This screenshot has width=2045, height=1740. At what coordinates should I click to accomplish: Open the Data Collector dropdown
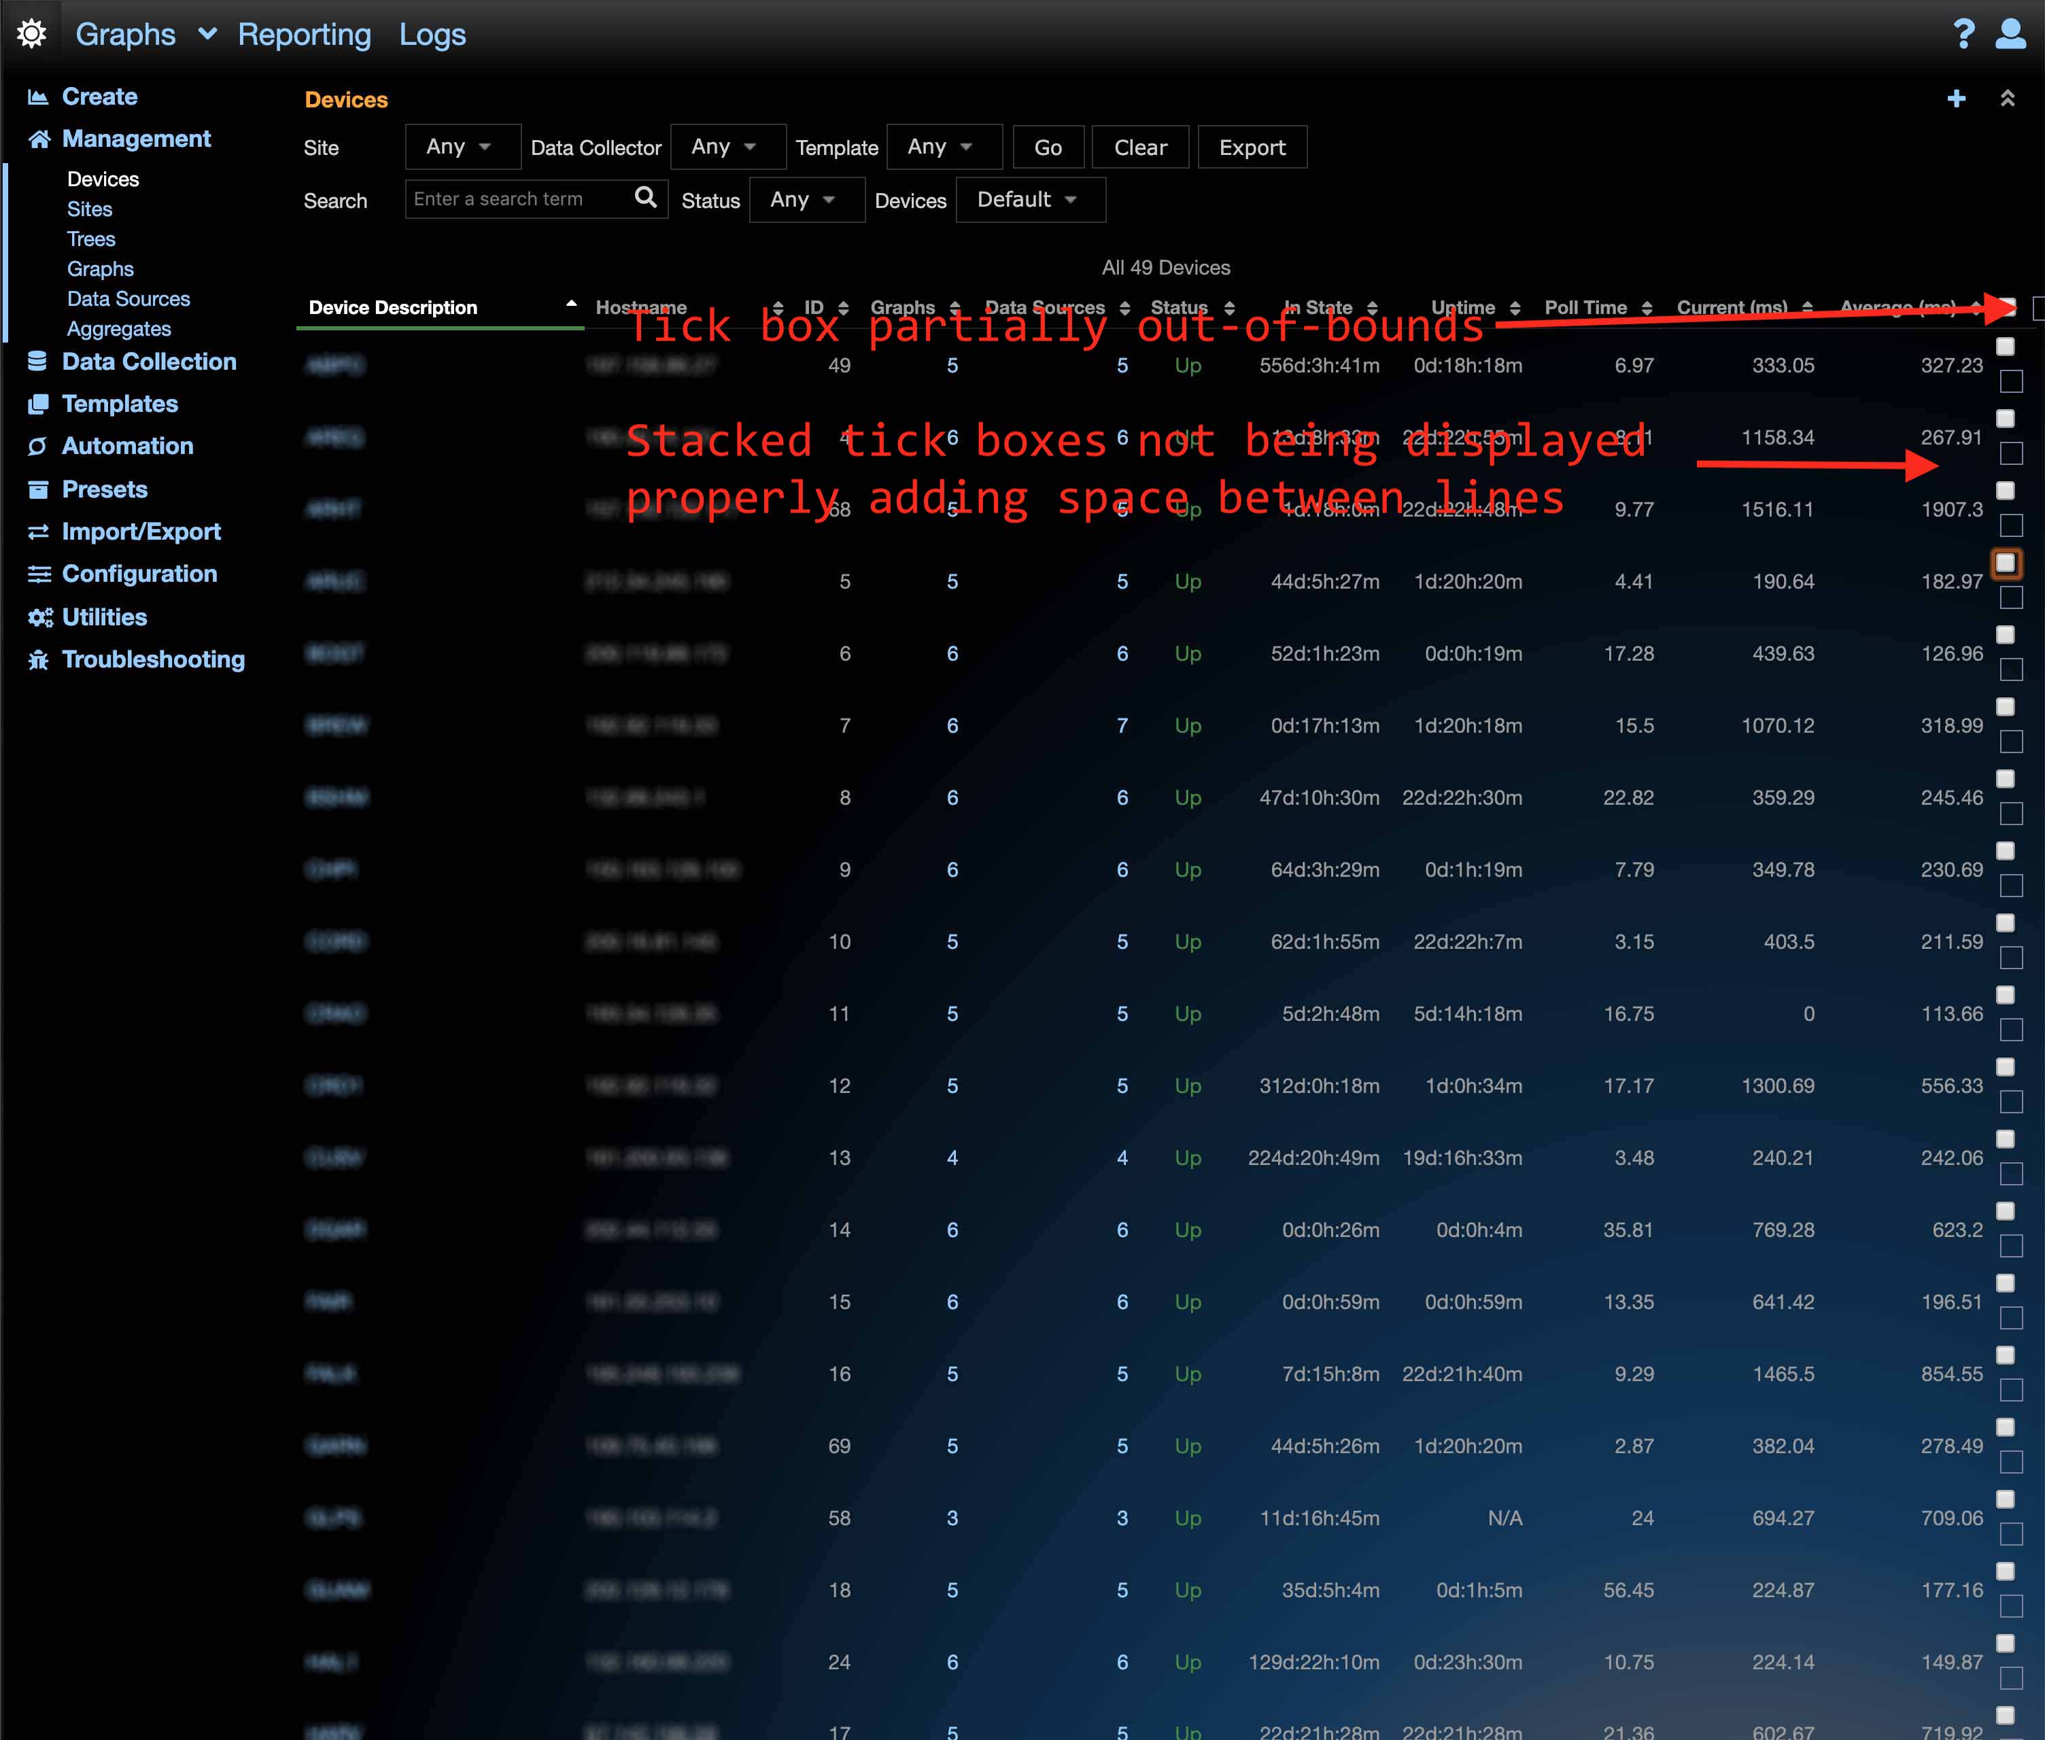coord(728,147)
